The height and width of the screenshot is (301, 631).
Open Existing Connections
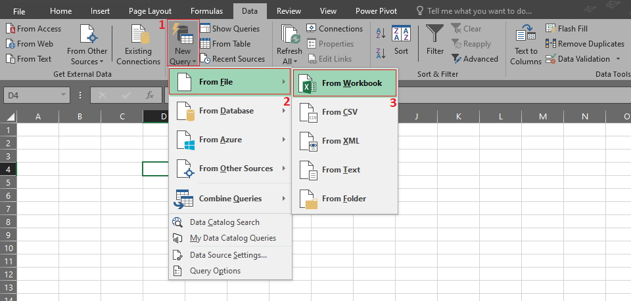[x=138, y=45]
